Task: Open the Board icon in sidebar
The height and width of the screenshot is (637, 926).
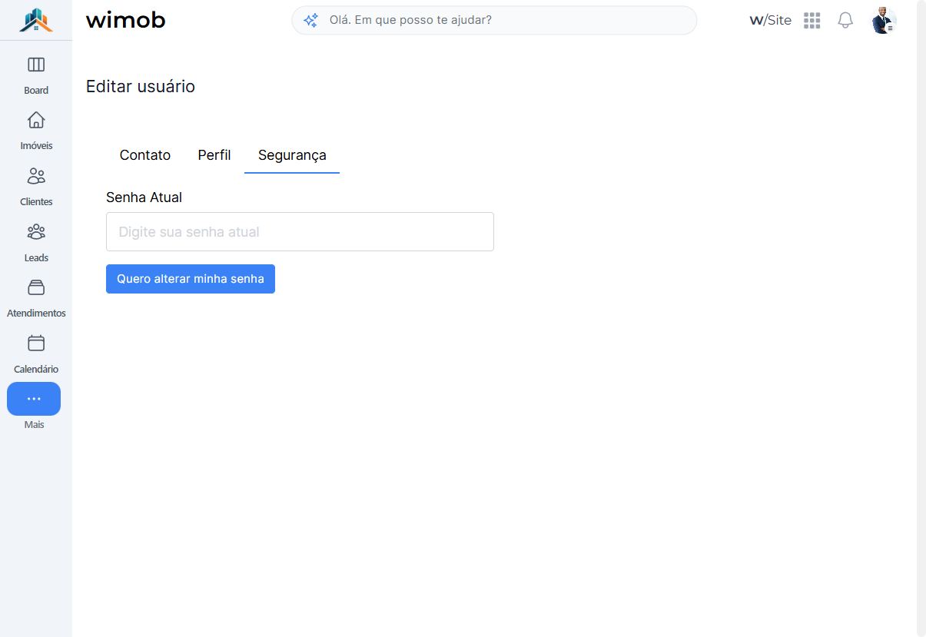Action: pyautogui.click(x=36, y=65)
